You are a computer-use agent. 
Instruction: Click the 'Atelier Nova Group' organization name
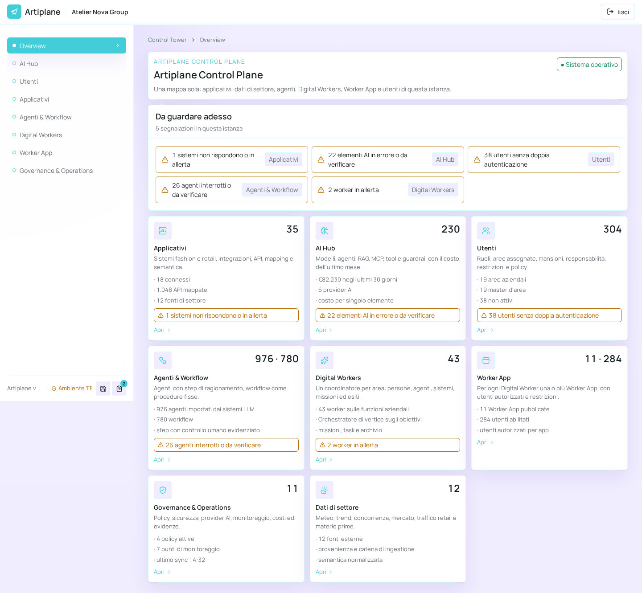(x=100, y=12)
